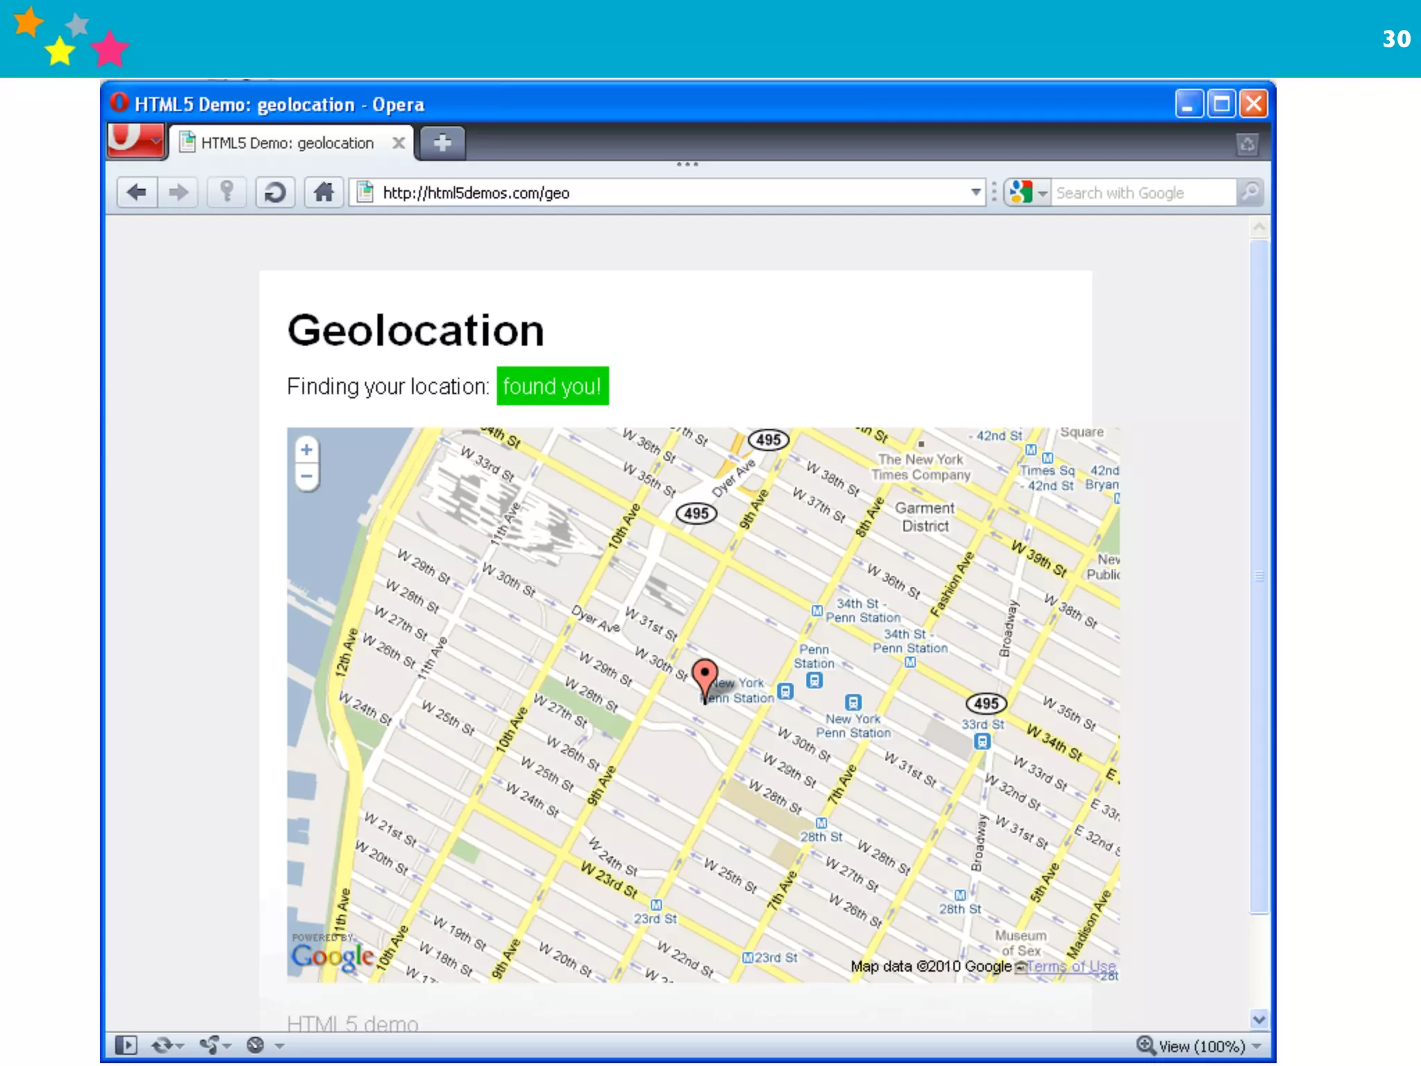Click the 'HTML 5 demo' footer text
The width and height of the screenshot is (1421, 1066).
point(352,1024)
